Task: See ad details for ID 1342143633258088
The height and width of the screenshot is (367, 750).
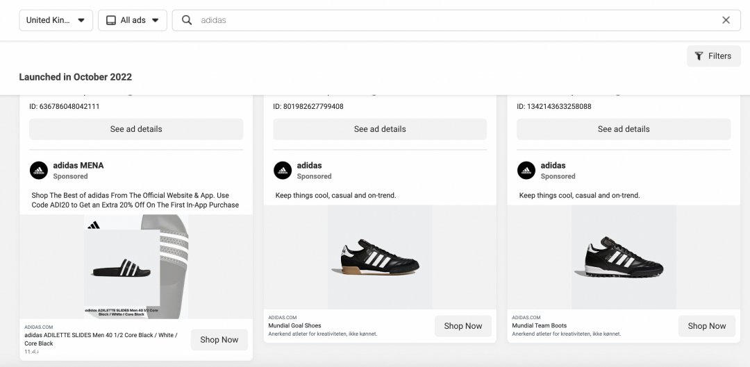Action: click(624, 129)
